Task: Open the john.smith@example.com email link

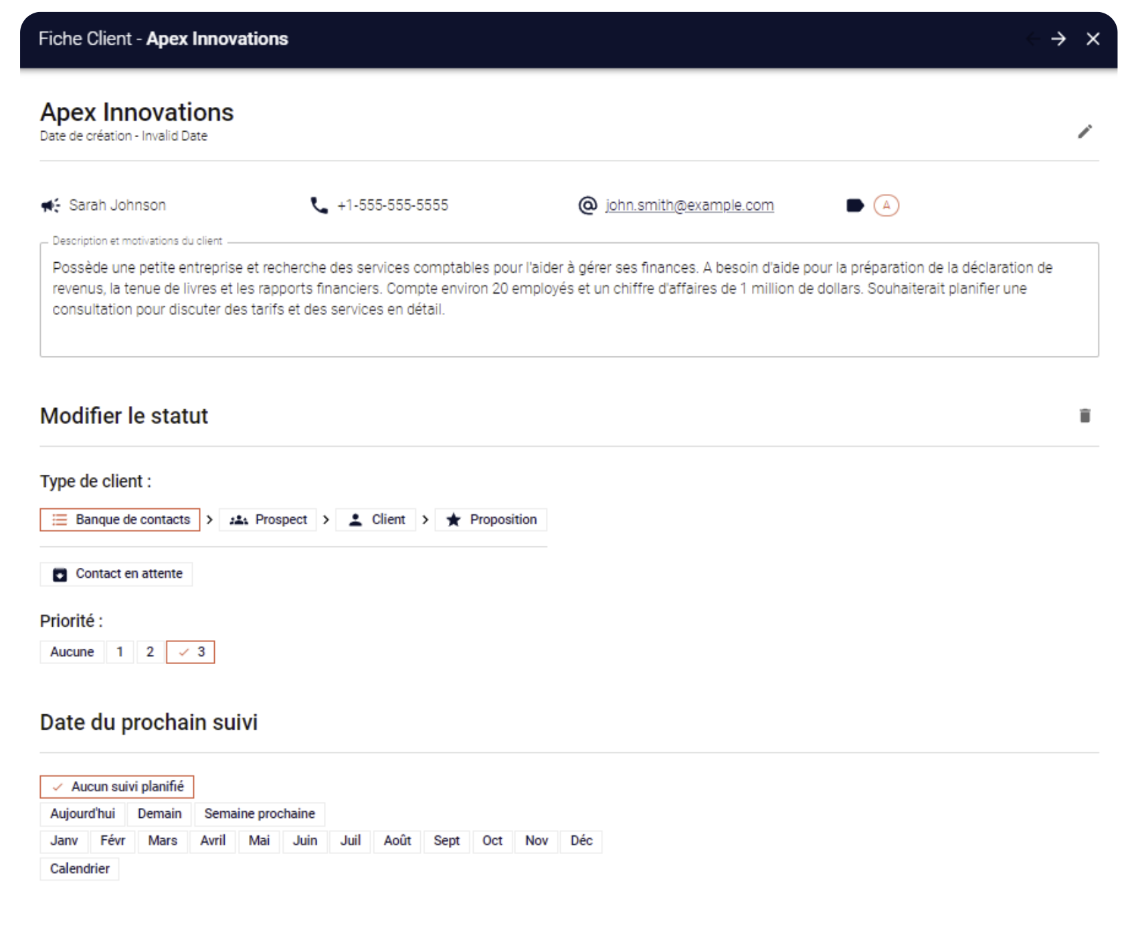Action: (689, 205)
